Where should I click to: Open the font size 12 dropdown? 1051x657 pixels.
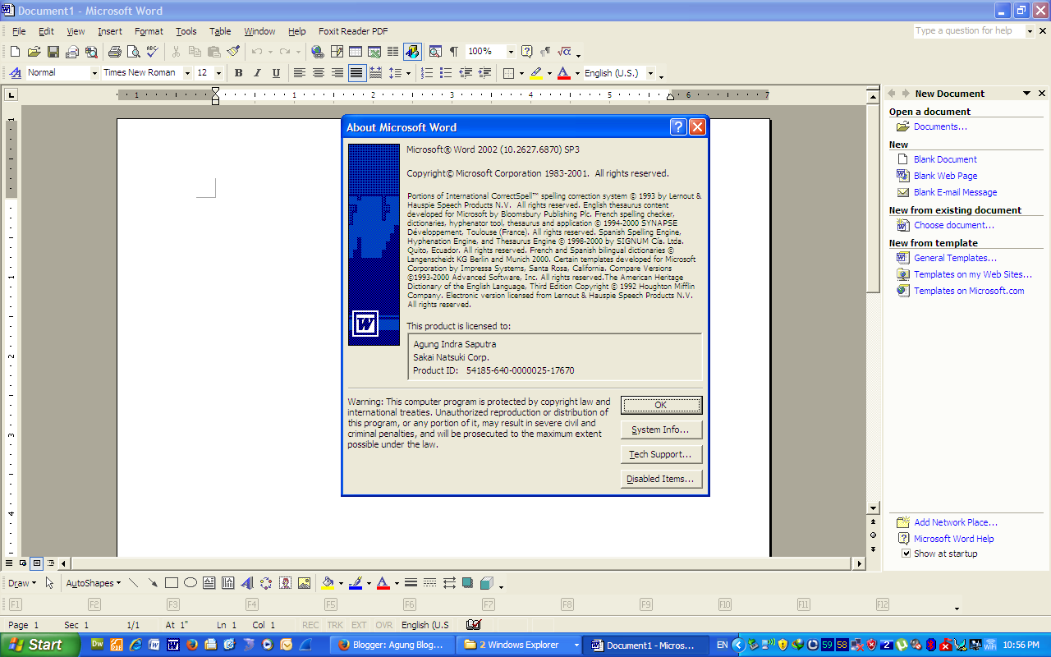(x=218, y=73)
